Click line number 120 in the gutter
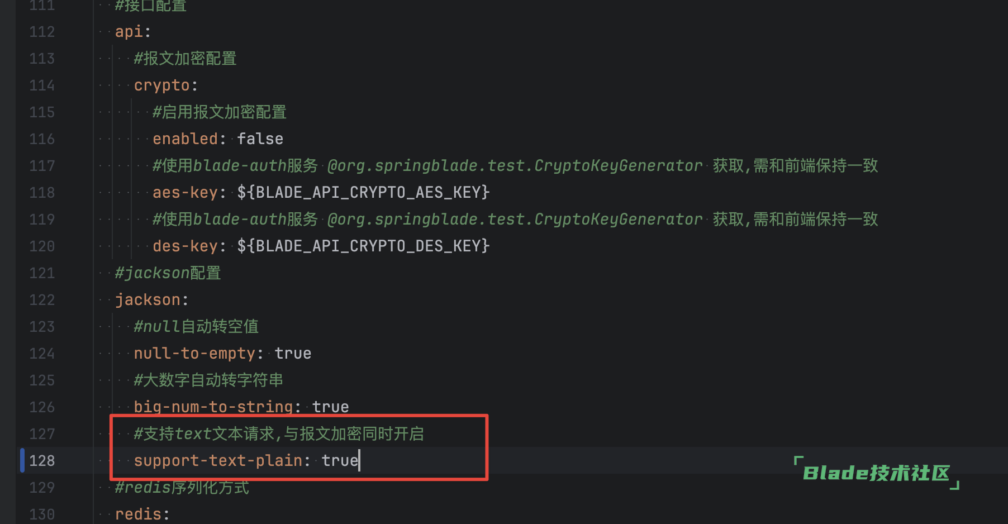Screen dimensions: 1008x524 click(x=42, y=246)
